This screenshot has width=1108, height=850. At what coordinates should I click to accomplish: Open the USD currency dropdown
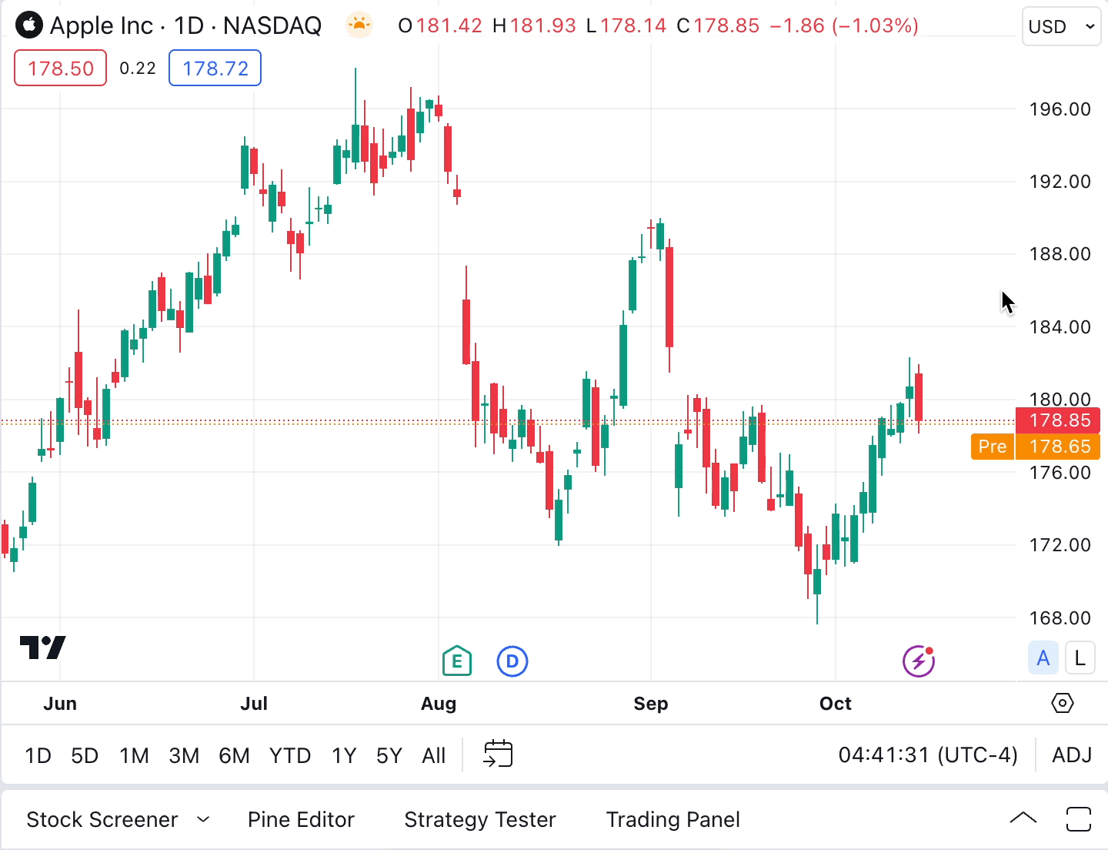(1061, 27)
